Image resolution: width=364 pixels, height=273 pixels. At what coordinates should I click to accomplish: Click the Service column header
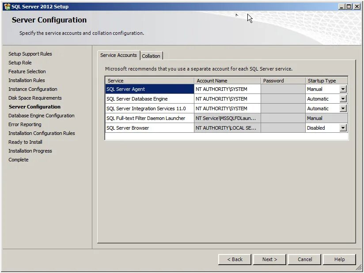point(149,81)
